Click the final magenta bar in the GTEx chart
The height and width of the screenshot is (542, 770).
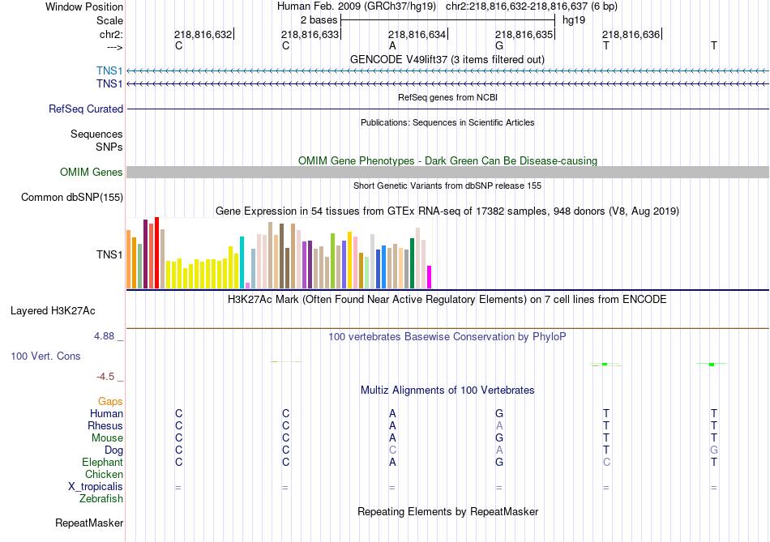(430, 277)
